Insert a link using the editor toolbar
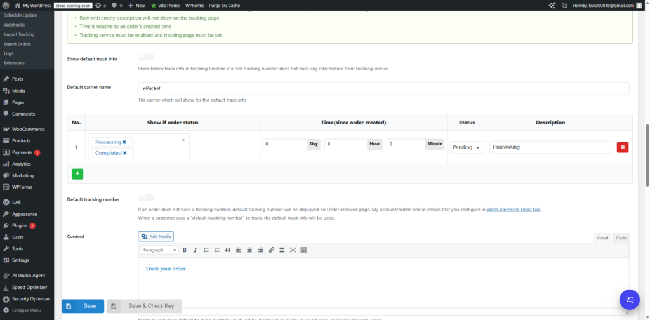 [271, 250]
